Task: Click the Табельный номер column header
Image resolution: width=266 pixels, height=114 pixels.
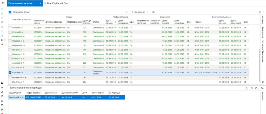Action: [x=39, y=22]
